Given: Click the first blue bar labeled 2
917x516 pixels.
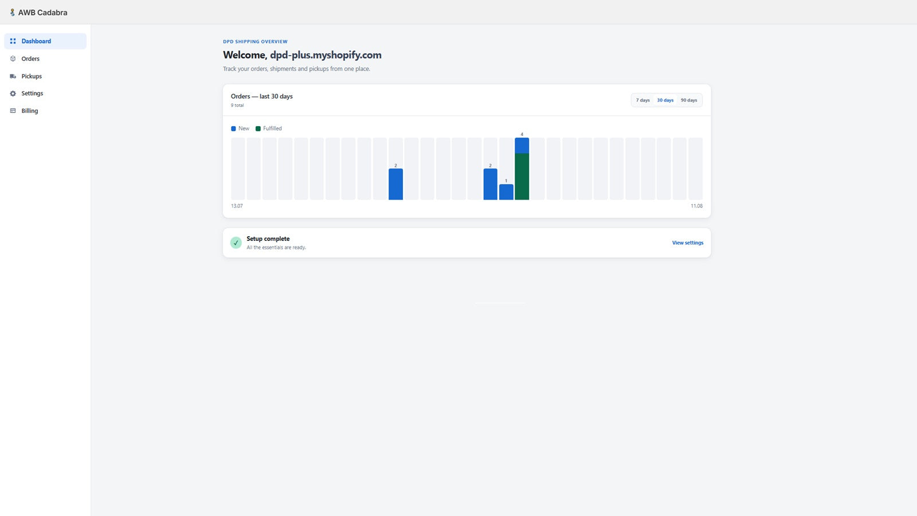Looking at the screenshot, I should tap(395, 184).
